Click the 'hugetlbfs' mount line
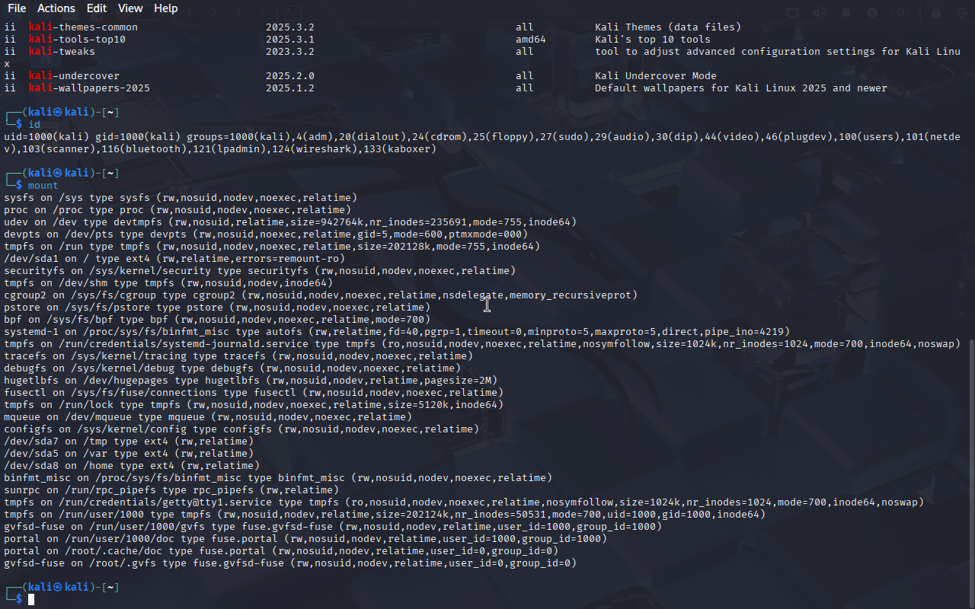Screen dimensions: 975x609 (x=251, y=381)
